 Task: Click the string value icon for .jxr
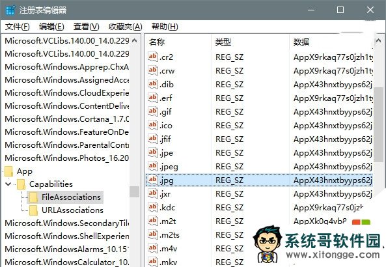point(152,193)
